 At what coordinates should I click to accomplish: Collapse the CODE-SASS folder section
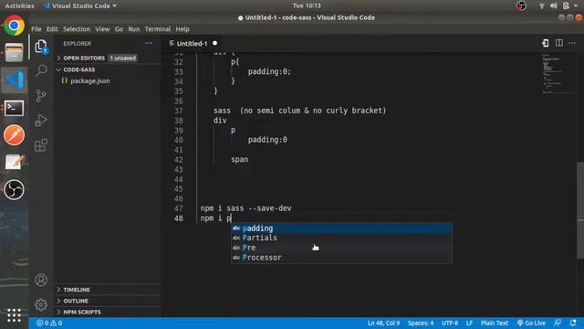click(78, 69)
